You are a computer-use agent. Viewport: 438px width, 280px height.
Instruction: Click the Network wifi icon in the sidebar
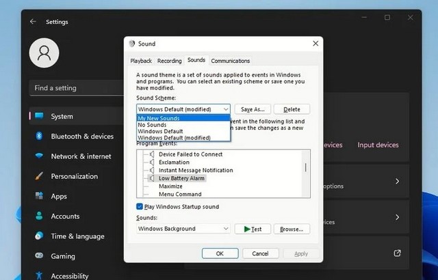click(39, 156)
